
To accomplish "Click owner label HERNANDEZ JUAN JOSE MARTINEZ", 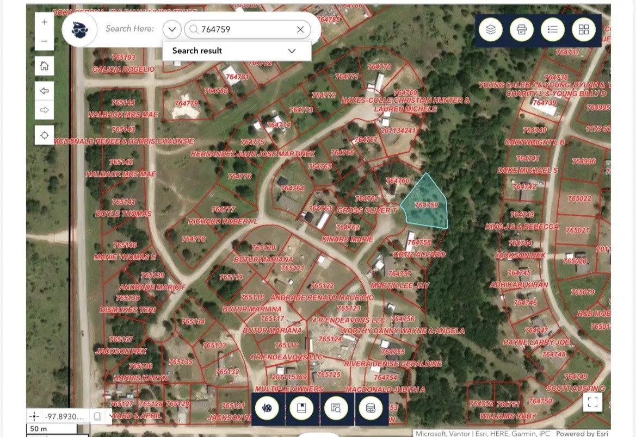I will click(252, 154).
